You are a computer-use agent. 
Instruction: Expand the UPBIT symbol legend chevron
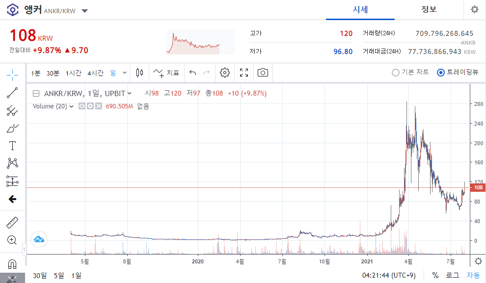129,93
